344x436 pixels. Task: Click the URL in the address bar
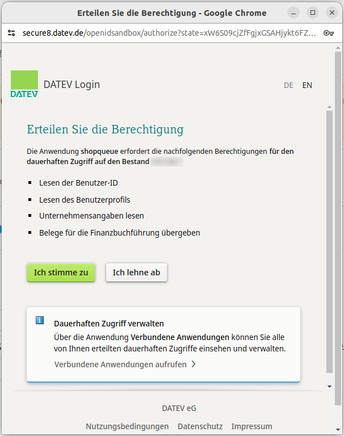point(169,33)
